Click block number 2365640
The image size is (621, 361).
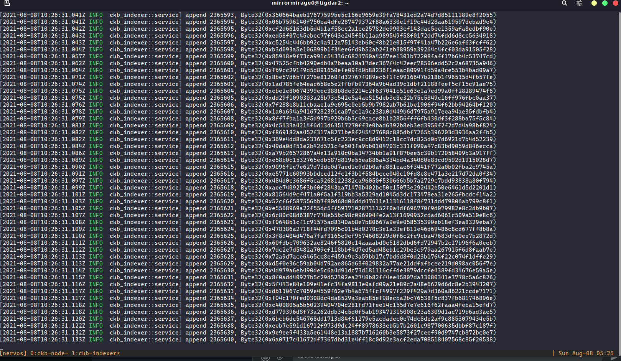pos(222,340)
